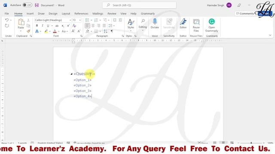Open Line Spacing dropdown

coord(111,26)
